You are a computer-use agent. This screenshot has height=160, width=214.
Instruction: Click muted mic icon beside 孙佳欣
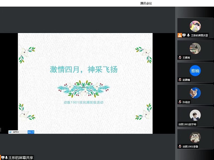tap(180, 102)
